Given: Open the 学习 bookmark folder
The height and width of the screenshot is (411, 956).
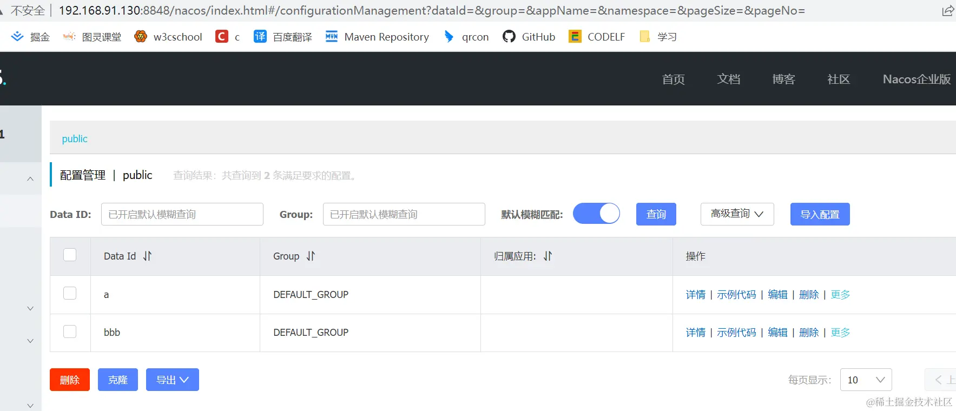Looking at the screenshot, I should pos(658,37).
